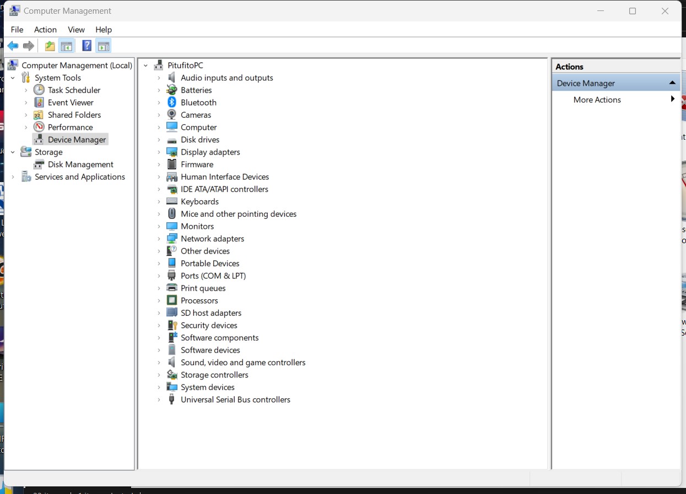
Task: Click the Back arrow toolbar icon
Action: click(13, 46)
